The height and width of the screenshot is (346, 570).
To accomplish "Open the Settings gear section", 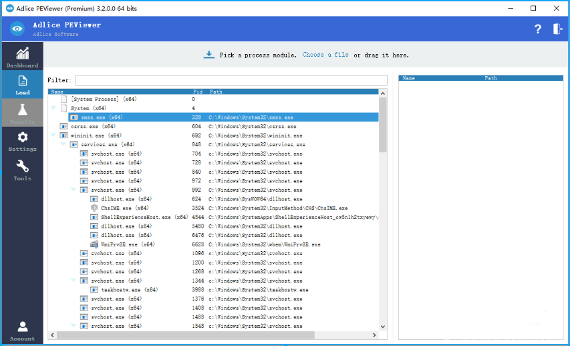I will coord(22,142).
